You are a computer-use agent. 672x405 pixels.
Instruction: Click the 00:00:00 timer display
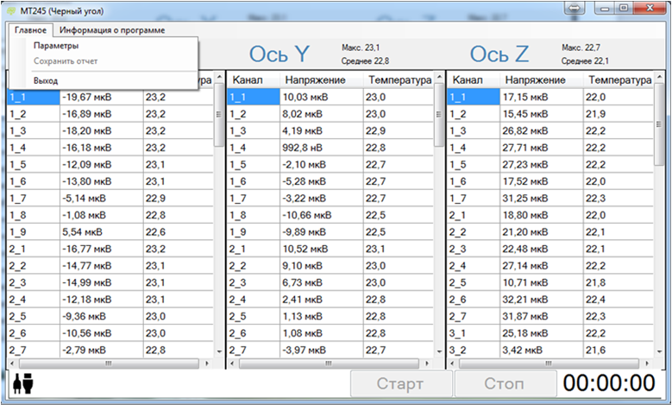609,383
